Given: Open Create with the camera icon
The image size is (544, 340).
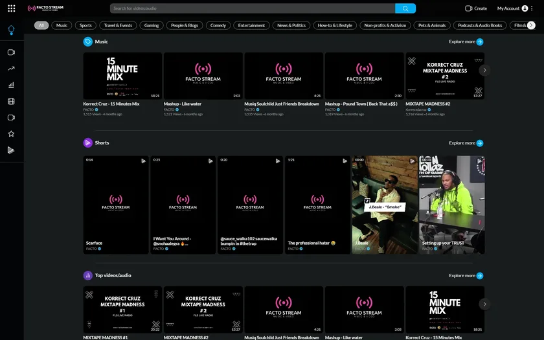Looking at the screenshot, I should tap(468, 8).
